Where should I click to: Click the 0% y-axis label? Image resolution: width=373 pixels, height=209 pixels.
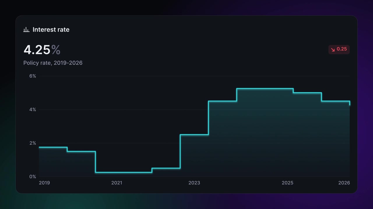(33, 177)
